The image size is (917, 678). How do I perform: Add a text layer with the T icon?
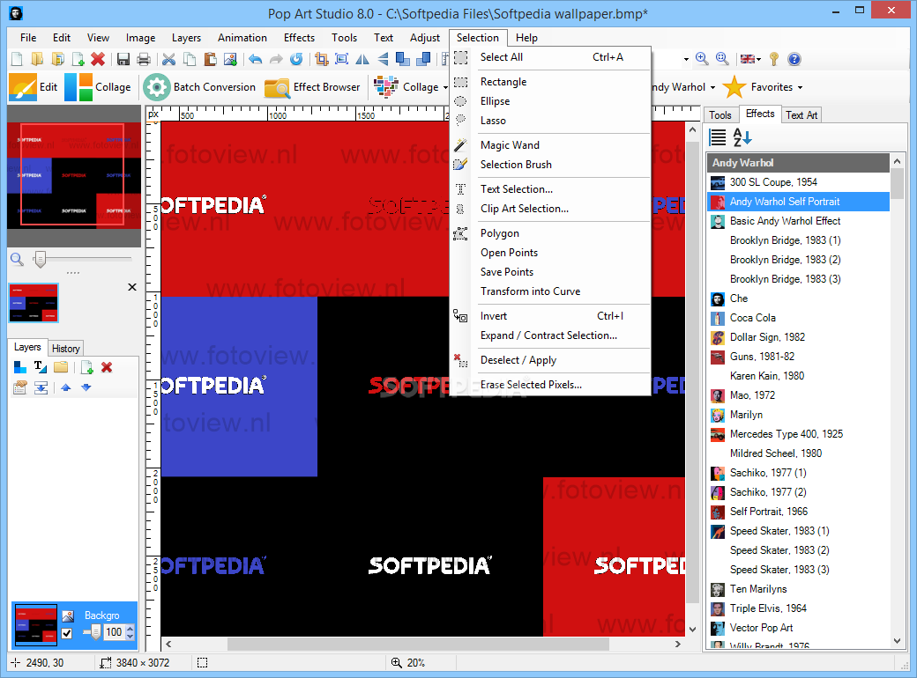pos(40,367)
